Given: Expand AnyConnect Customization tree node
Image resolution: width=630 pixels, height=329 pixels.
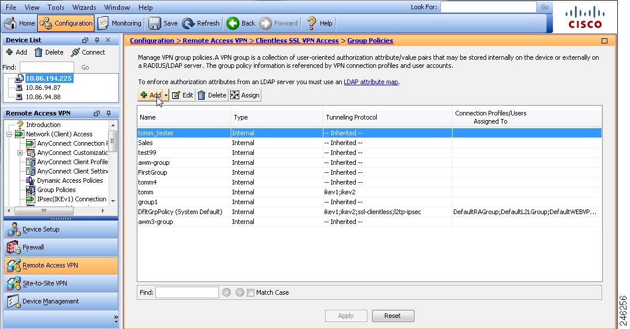Looking at the screenshot, I should [x=20, y=153].
